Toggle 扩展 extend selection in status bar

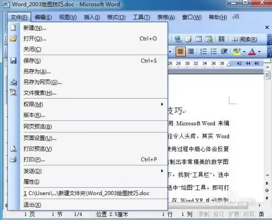(x=233, y=214)
